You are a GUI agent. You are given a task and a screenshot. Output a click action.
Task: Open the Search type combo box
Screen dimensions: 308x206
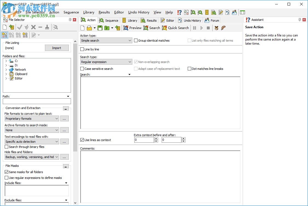point(106,62)
